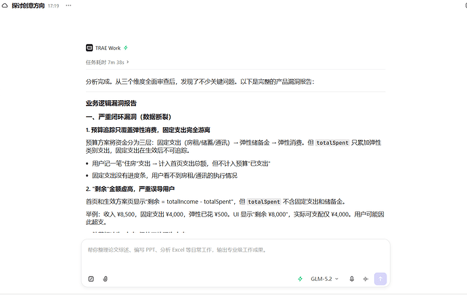Toggle the green lightning mode in input bar

[301, 279]
